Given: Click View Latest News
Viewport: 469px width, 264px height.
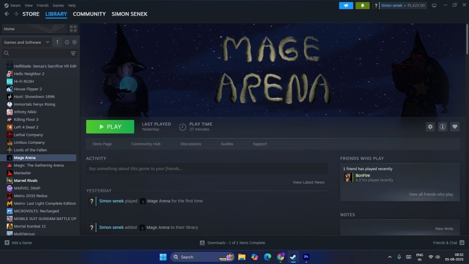Looking at the screenshot, I should click(x=309, y=182).
